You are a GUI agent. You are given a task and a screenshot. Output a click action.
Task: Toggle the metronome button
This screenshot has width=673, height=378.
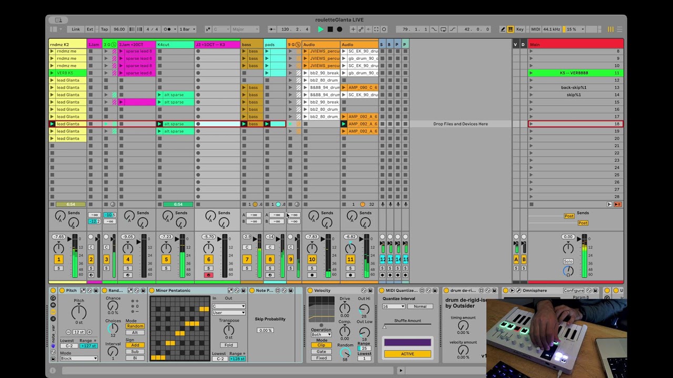(x=168, y=29)
